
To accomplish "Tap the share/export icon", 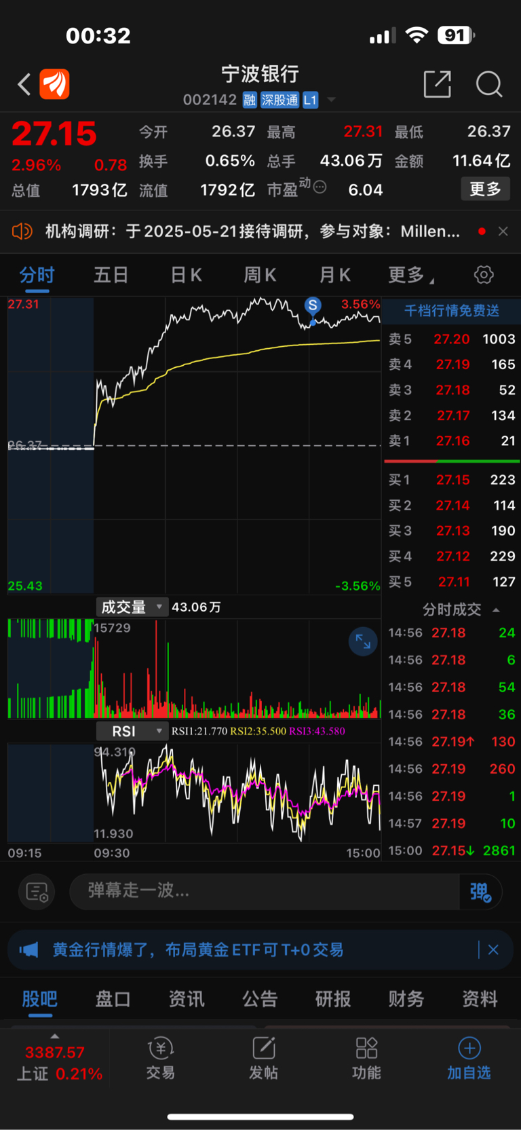I will click(x=437, y=84).
